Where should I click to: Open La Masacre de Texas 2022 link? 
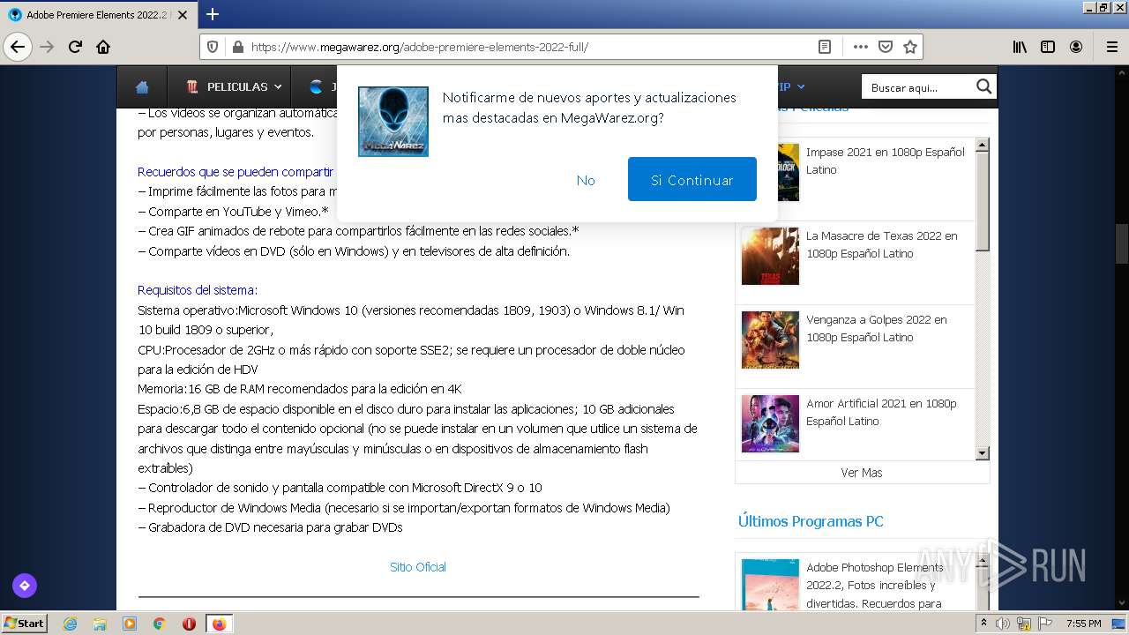point(882,244)
